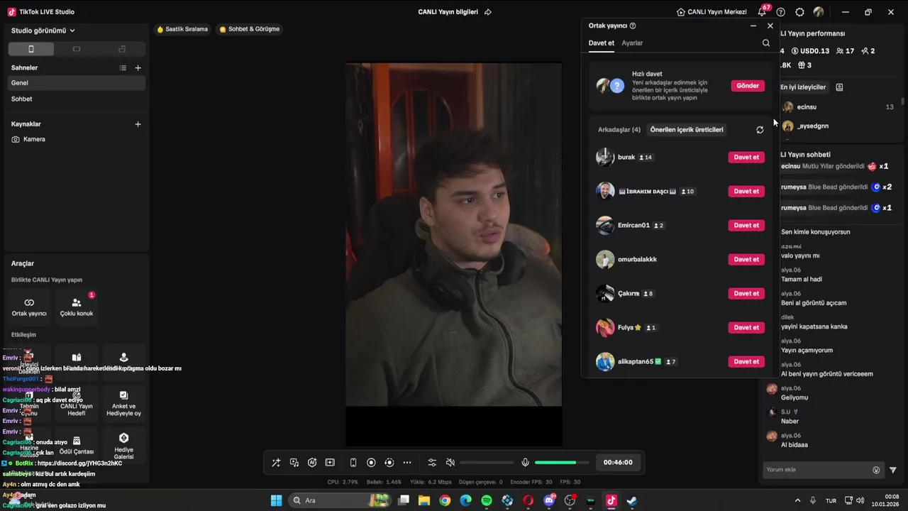Open more options ellipsis in bottom toolbar
This screenshot has width=908, height=511.
(x=407, y=463)
